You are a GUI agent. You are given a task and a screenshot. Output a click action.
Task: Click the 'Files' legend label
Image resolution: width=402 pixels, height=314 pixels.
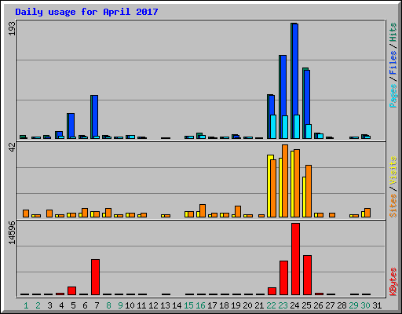click(393, 63)
